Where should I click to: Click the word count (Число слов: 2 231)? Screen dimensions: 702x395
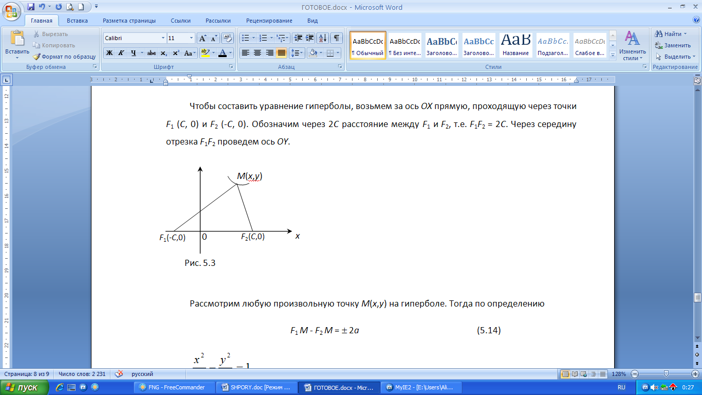pyautogui.click(x=82, y=374)
